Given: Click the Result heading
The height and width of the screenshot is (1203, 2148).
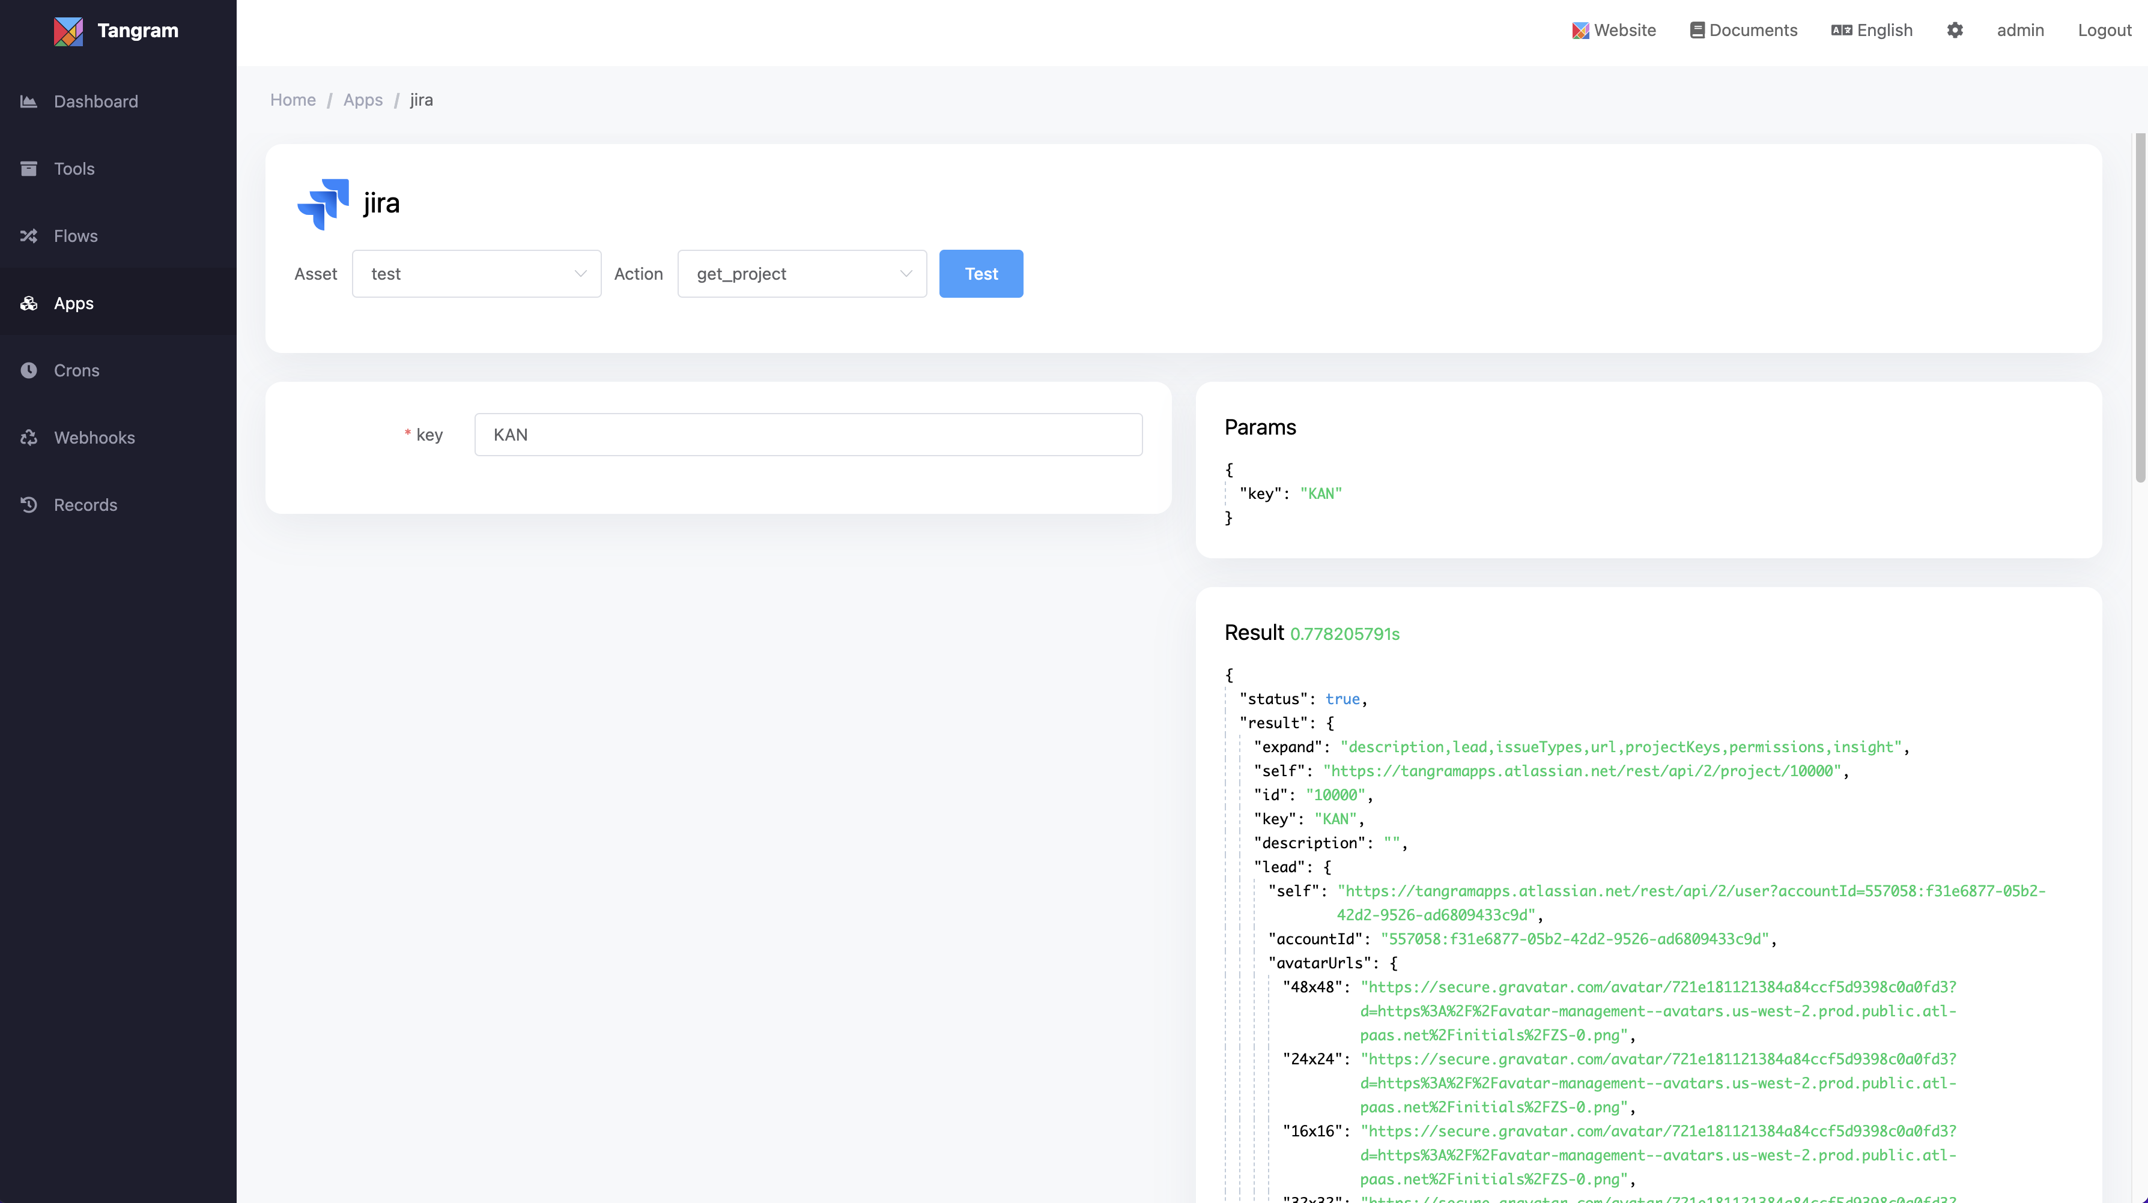Looking at the screenshot, I should coord(1253,633).
